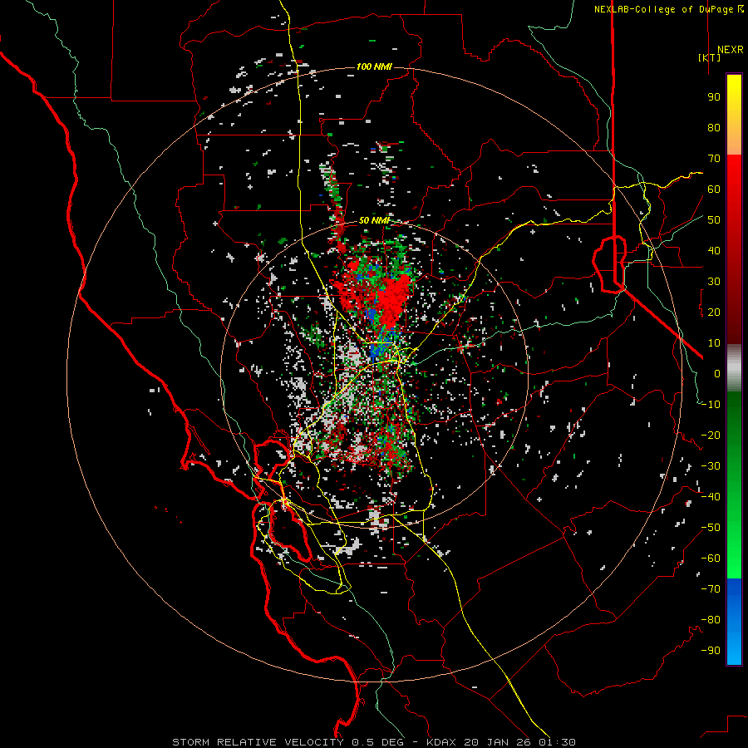Select the 50 NMI range ring label

pyautogui.click(x=374, y=220)
